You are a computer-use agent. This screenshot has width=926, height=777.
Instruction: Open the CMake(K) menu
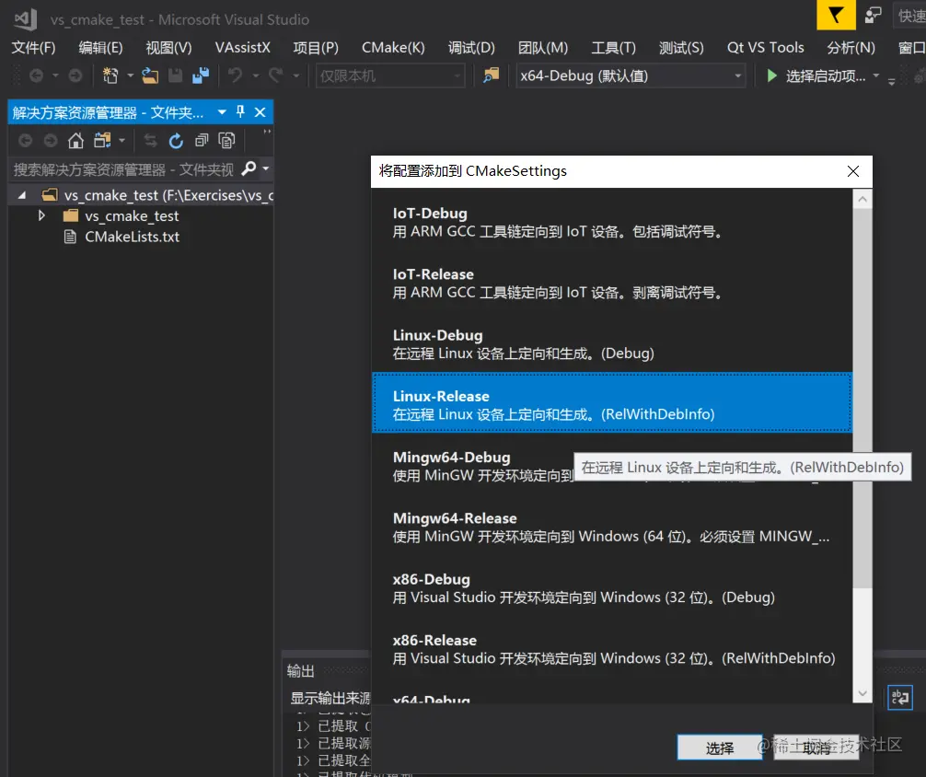coord(393,47)
